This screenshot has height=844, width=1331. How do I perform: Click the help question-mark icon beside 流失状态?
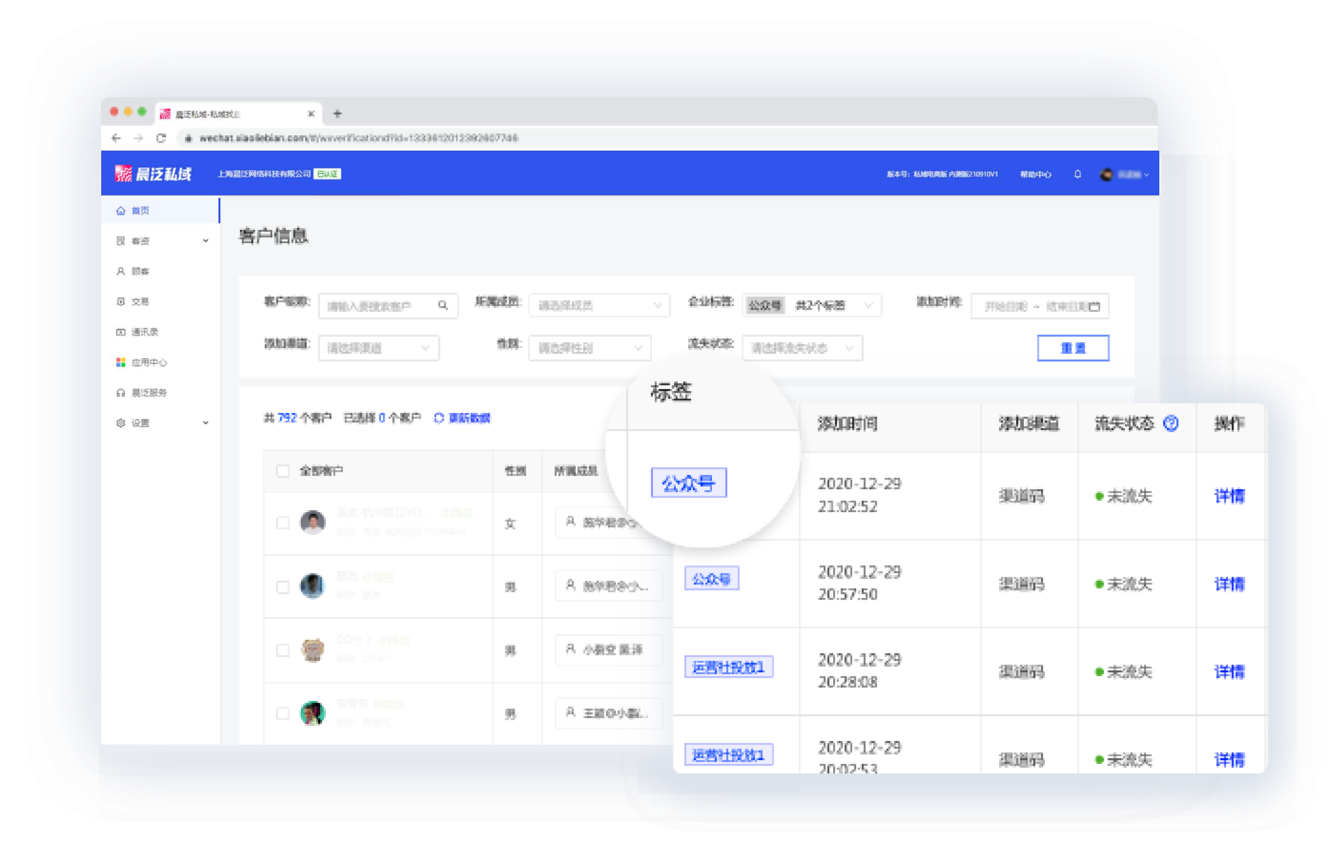coord(1171,423)
